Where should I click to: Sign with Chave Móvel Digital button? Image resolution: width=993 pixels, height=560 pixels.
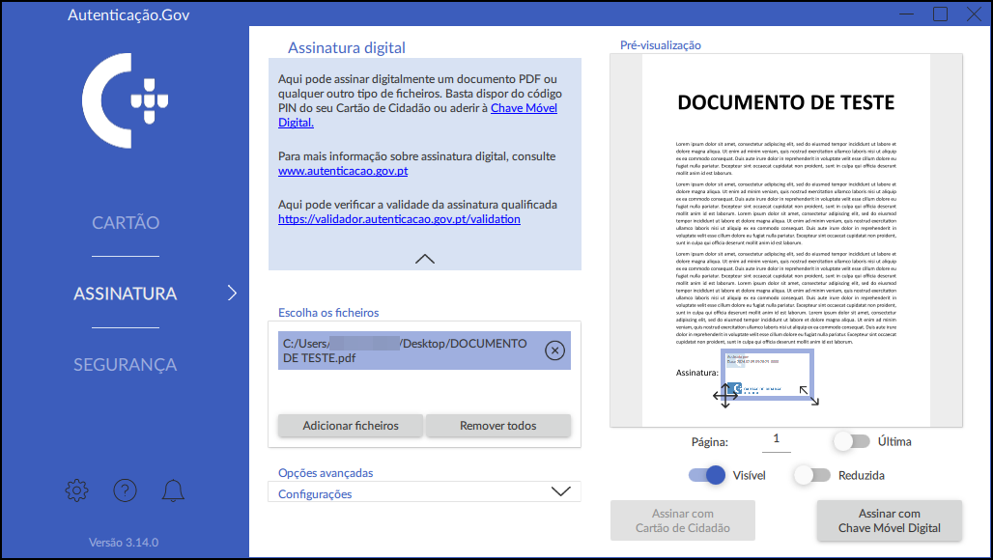[889, 520]
